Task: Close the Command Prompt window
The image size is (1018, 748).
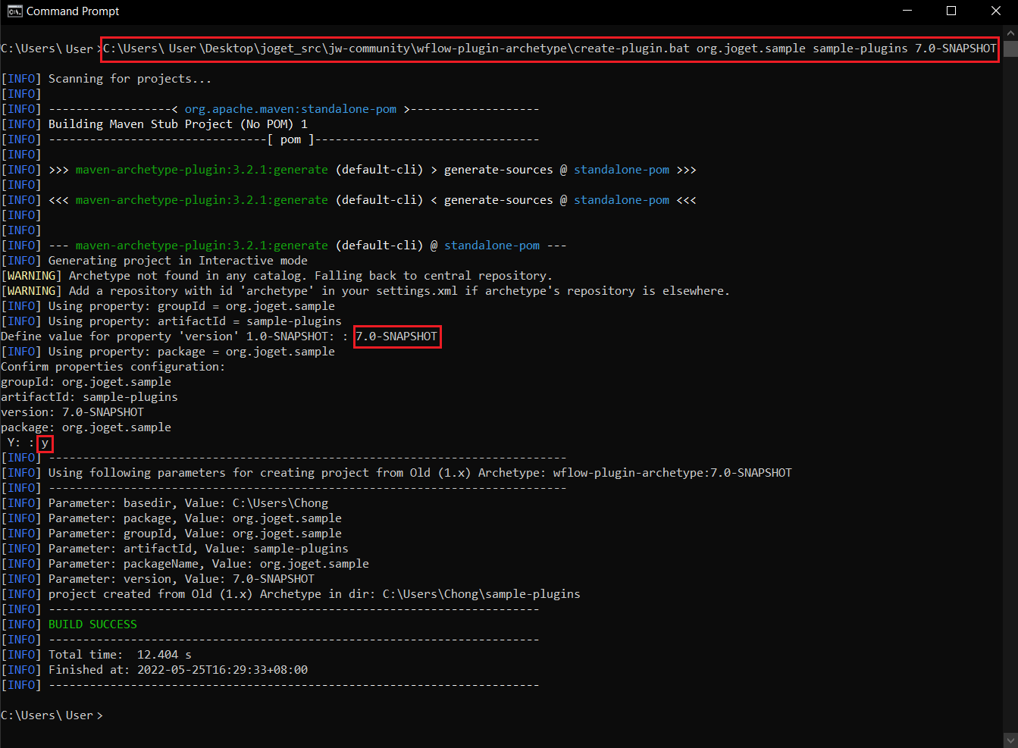Action: pos(996,11)
